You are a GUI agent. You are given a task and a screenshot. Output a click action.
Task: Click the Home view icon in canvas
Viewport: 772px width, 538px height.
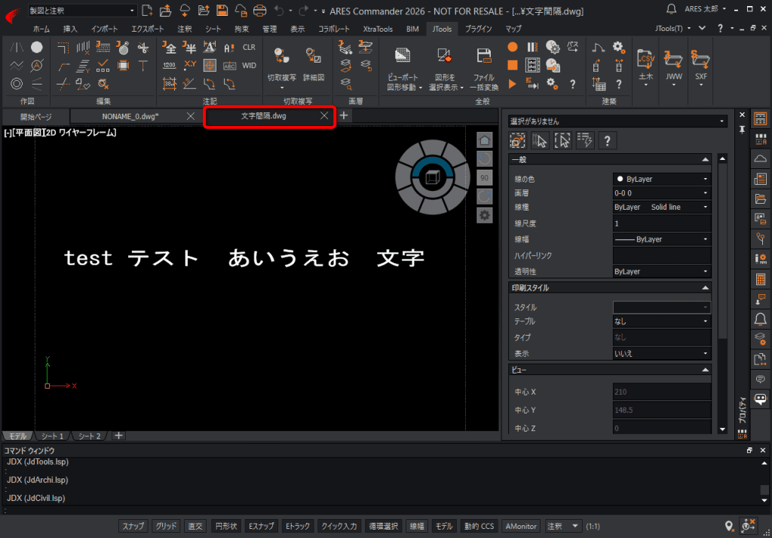(485, 140)
